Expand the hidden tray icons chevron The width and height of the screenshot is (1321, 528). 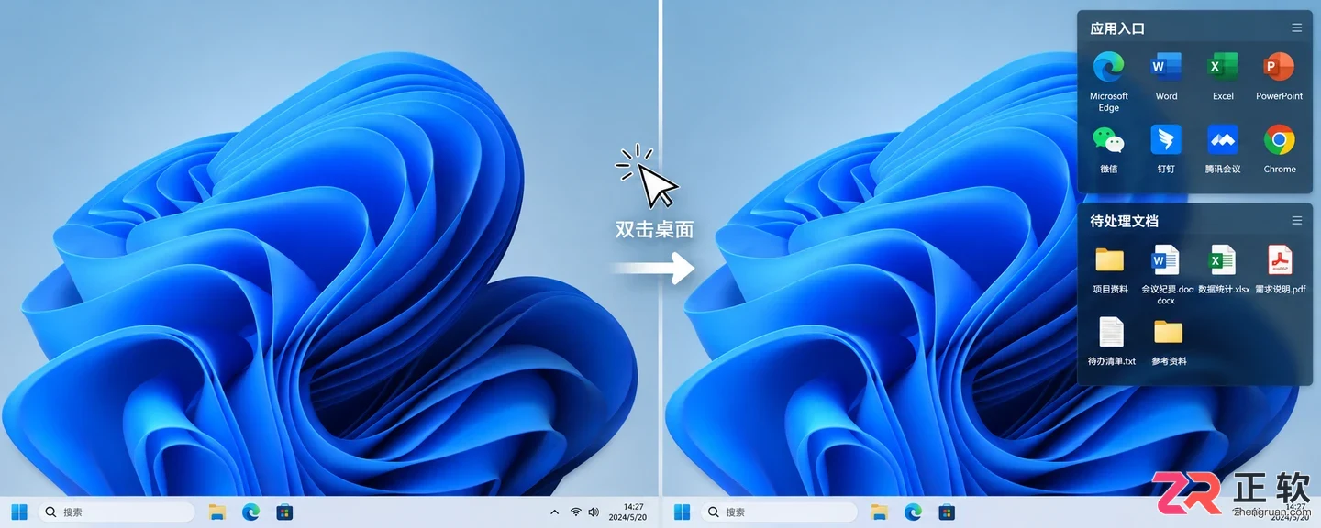coord(554,511)
